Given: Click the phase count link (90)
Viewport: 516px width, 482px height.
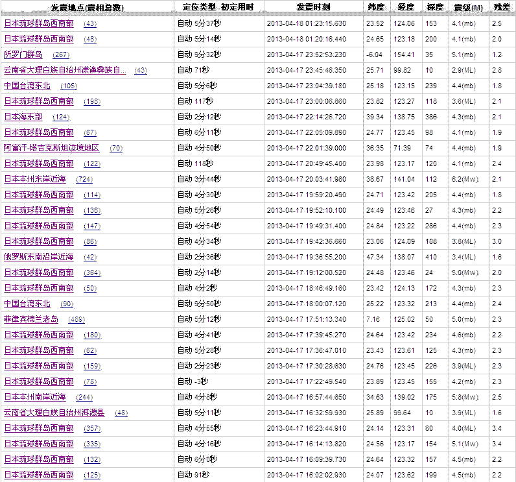Looking at the screenshot, I should click(67, 304).
